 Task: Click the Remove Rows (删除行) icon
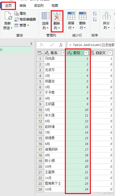pyautogui.click(x=83, y=15)
